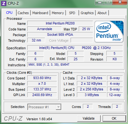Screen dimensions: 128x124
Task: Switch to the Graphics tab
Action: point(87,13)
